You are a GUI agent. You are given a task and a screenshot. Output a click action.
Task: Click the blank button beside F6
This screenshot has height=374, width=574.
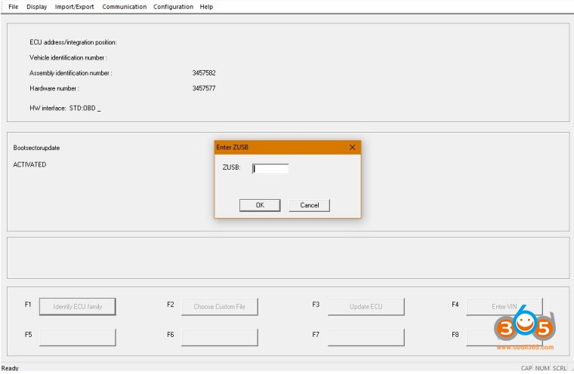[x=219, y=336]
